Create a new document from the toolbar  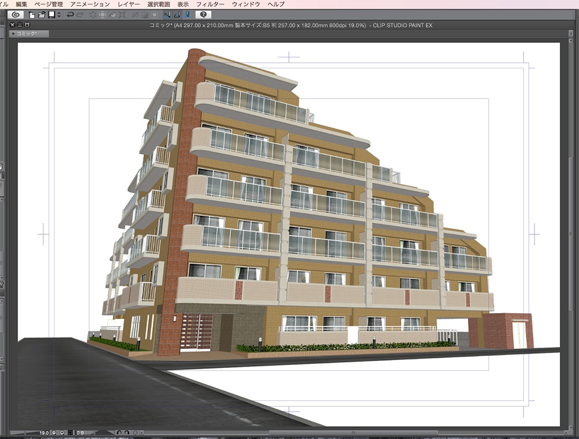click(32, 15)
